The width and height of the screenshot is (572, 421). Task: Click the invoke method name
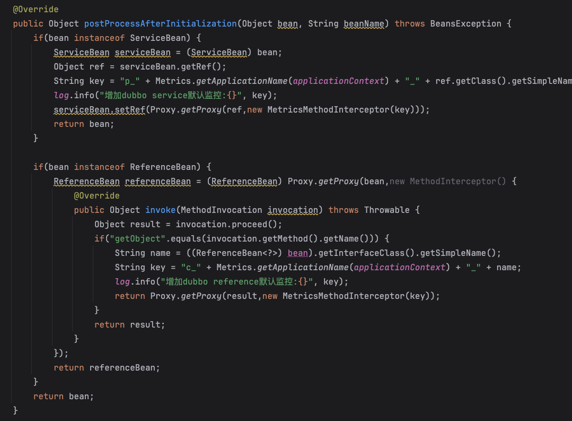click(x=161, y=210)
